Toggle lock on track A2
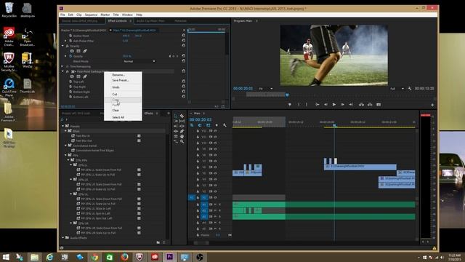The image size is (465, 262). 198,210
